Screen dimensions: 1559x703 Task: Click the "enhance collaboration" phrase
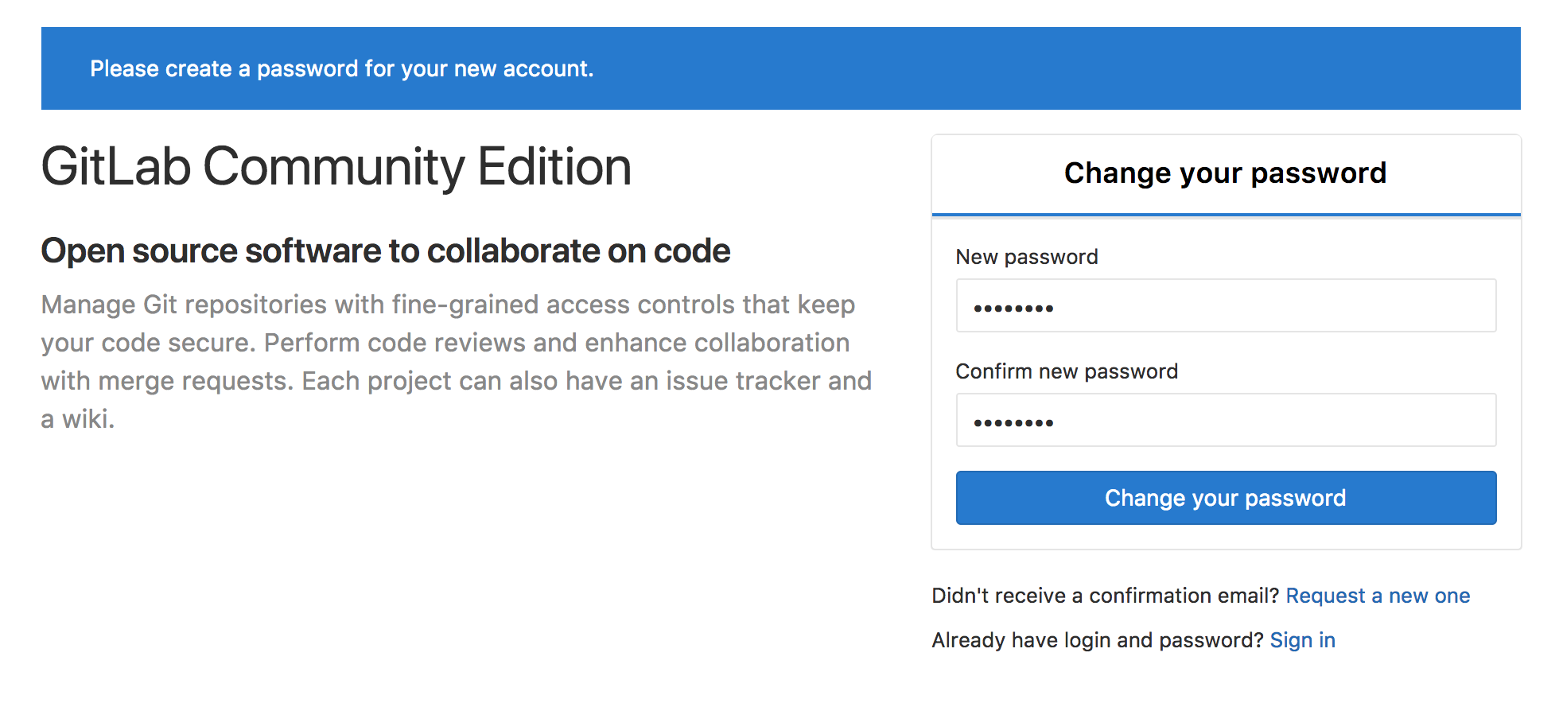(717, 343)
